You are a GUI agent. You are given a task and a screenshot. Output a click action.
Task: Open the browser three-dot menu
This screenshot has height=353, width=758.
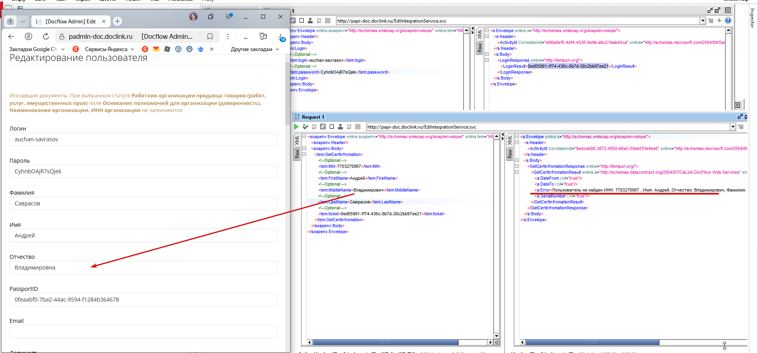[228, 36]
